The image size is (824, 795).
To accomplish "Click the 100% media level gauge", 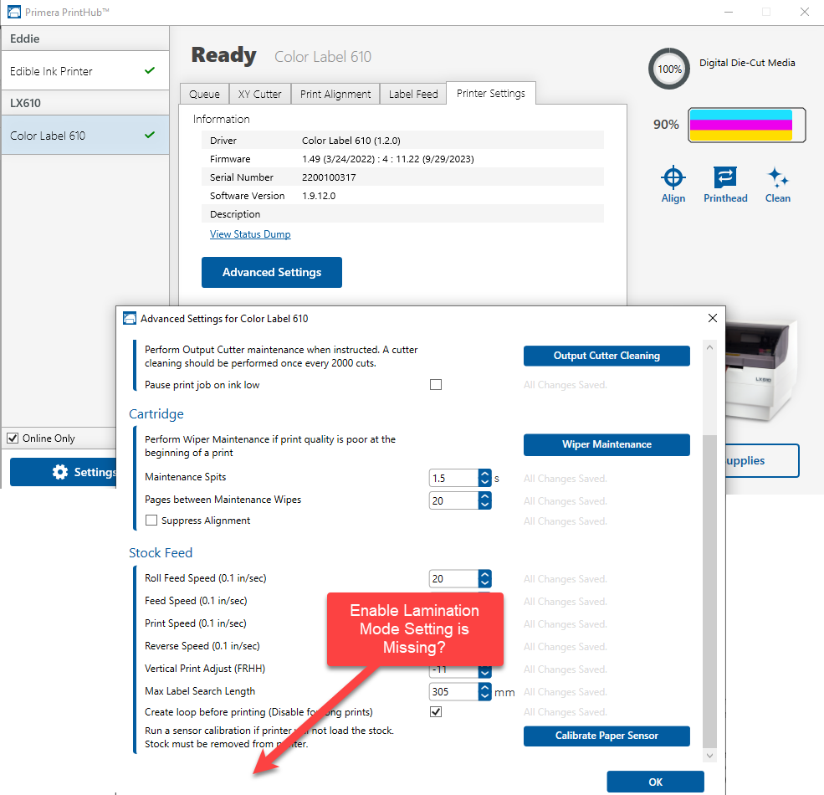I will [669, 69].
